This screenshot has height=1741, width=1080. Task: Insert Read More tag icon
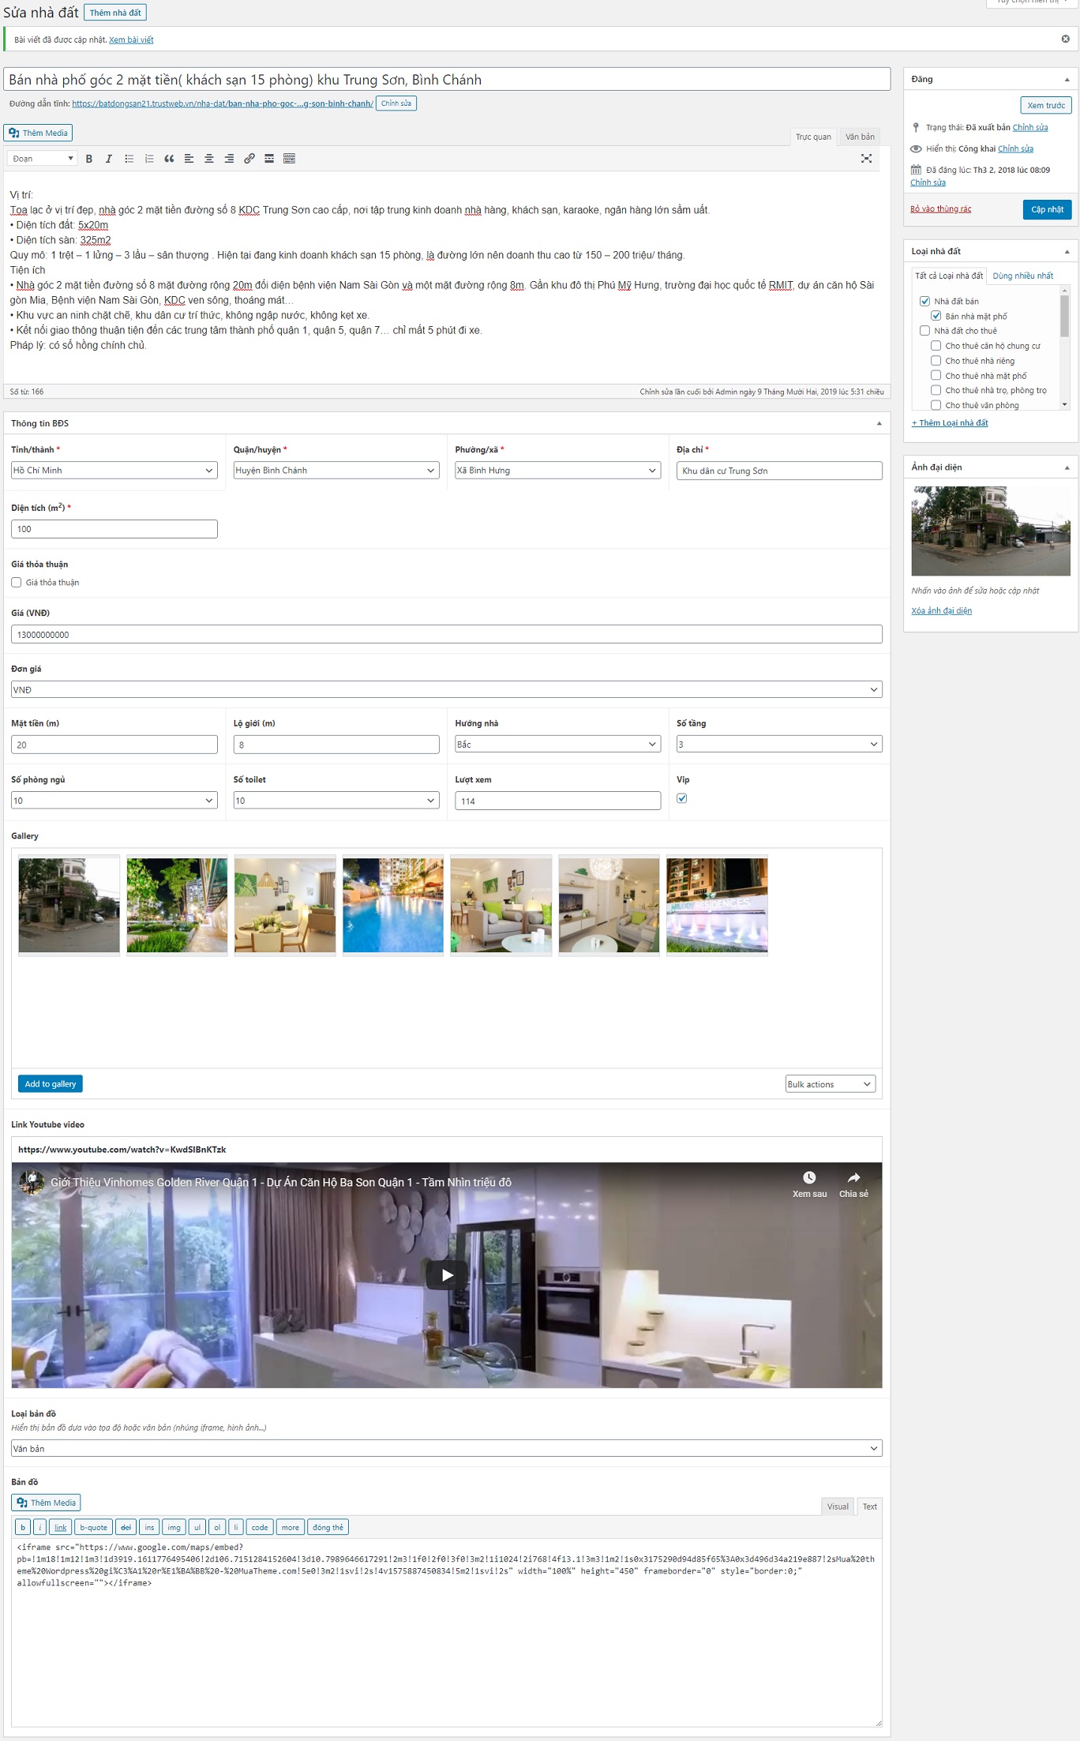pos(269,159)
